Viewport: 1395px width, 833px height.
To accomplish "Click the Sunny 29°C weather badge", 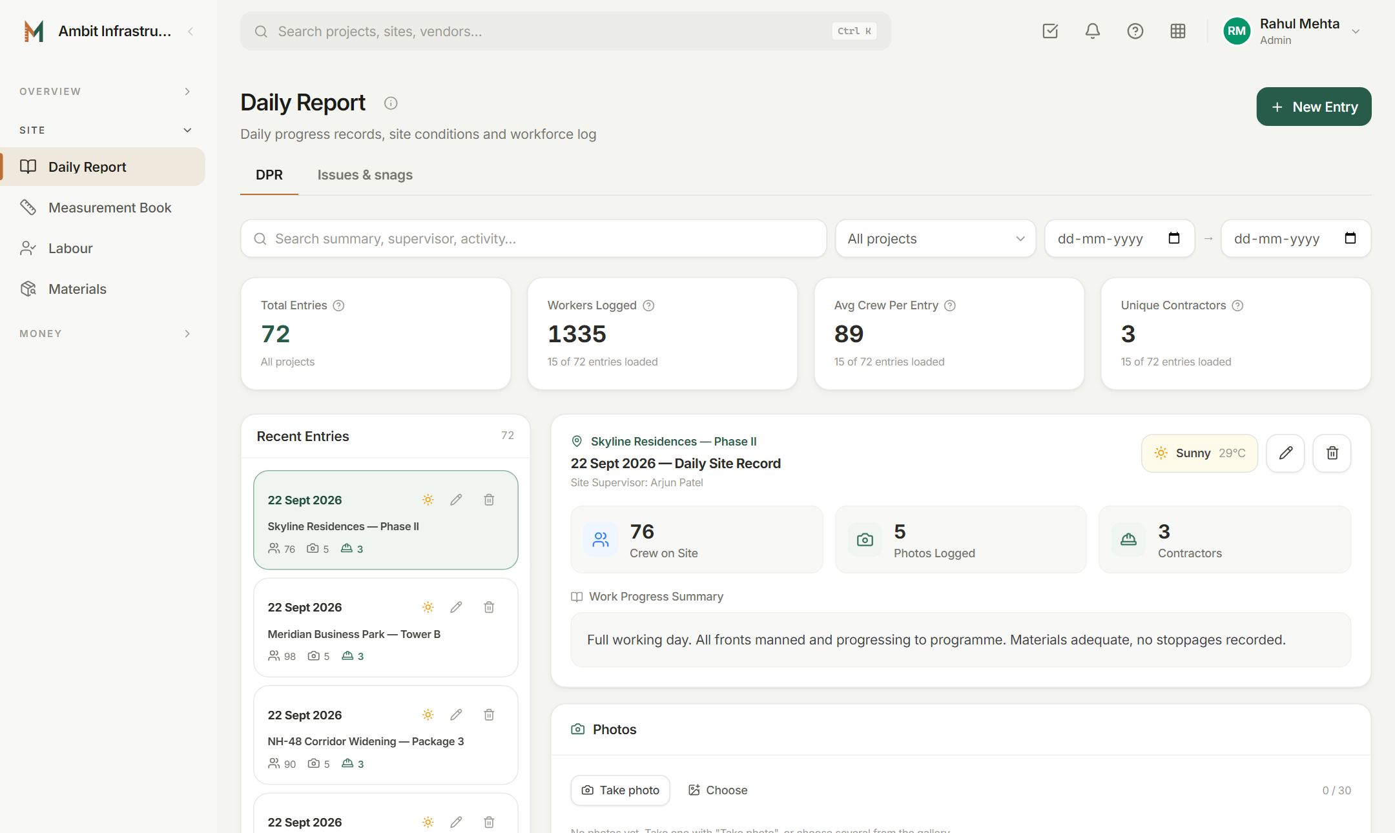I will pyautogui.click(x=1199, y=453).
